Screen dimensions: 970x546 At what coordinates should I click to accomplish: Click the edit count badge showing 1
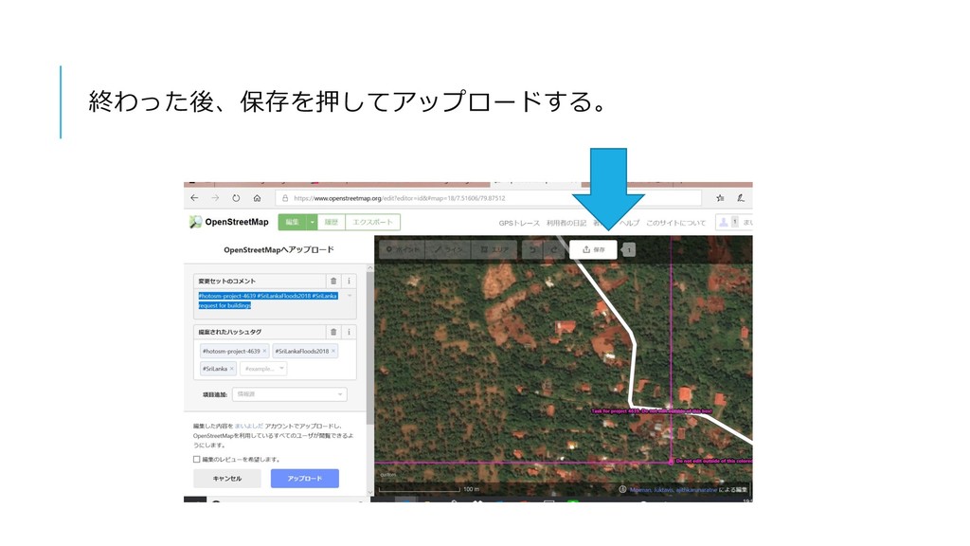coord(629,250)
